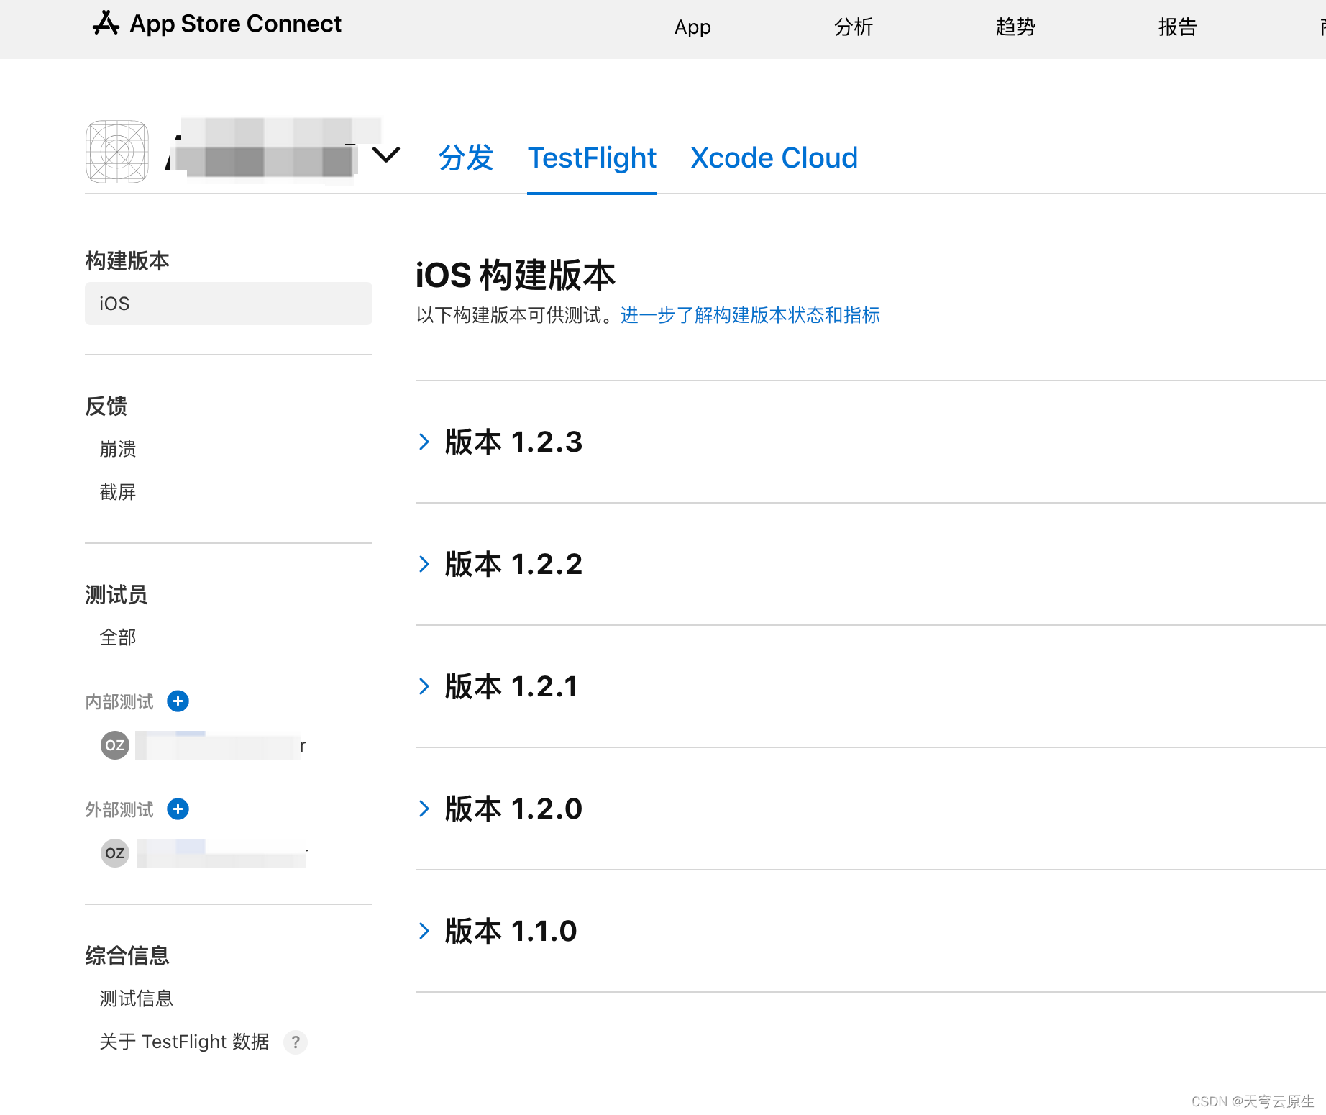
Task: Open the 报告 menu in top navigation
Action: click(x=1178, y=27)
